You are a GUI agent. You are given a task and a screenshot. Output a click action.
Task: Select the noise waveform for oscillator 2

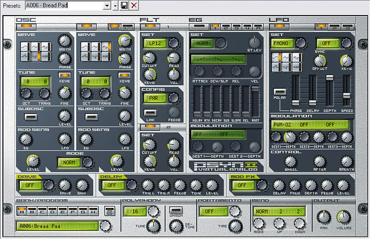106,57
